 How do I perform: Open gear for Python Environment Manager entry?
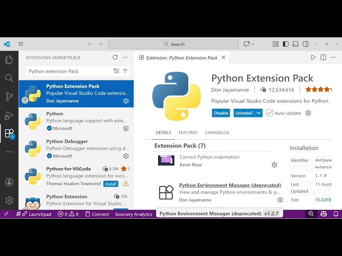280,200
